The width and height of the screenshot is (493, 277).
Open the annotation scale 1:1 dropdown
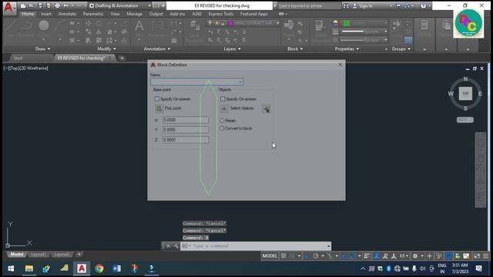[404, 256]
